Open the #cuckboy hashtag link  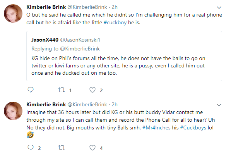[115, 23]
